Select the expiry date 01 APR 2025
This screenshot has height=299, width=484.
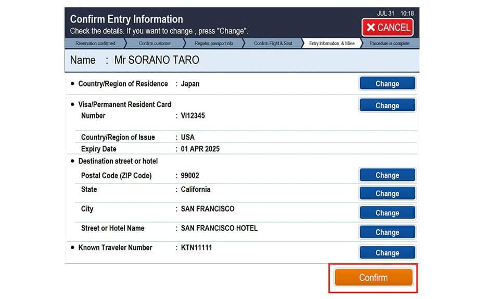[200, 149]
